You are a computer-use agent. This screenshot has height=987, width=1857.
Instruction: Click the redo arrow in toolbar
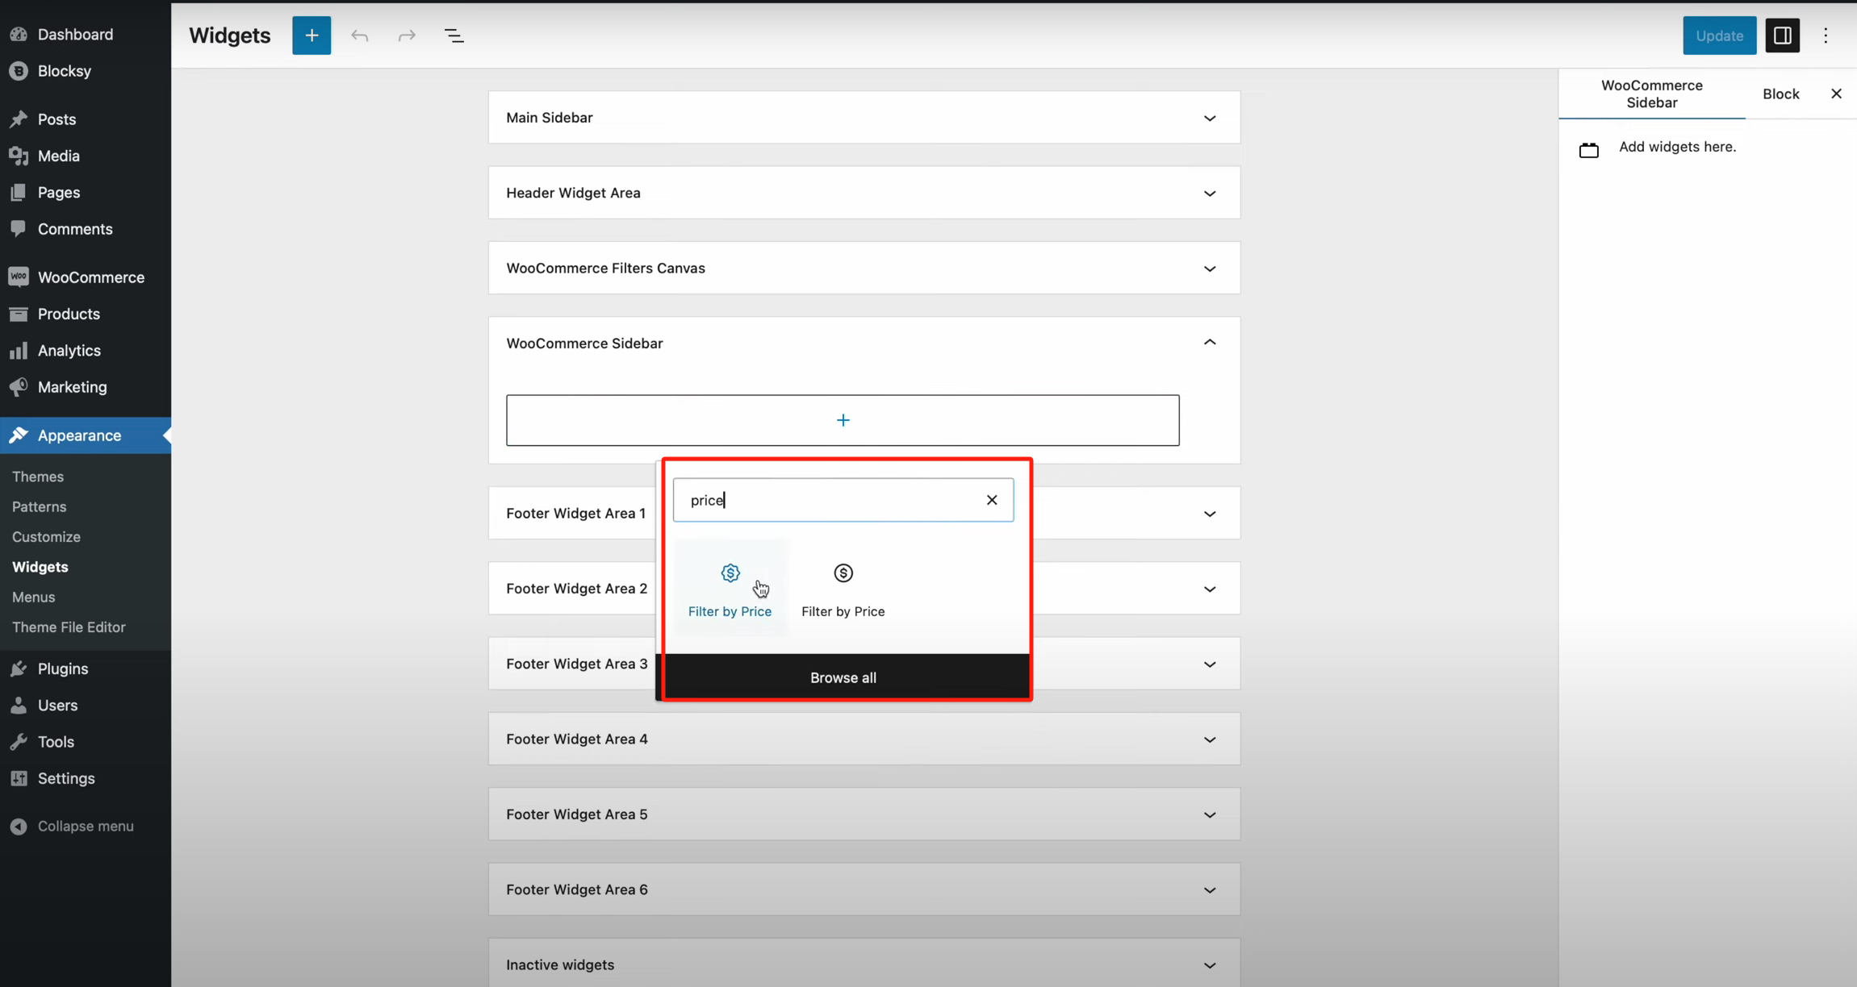click(407, 35)
